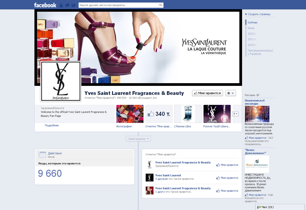Like the Велес Девелопмент ad
The height and width of the screenshot is (210, 306).
coord(255,195)
